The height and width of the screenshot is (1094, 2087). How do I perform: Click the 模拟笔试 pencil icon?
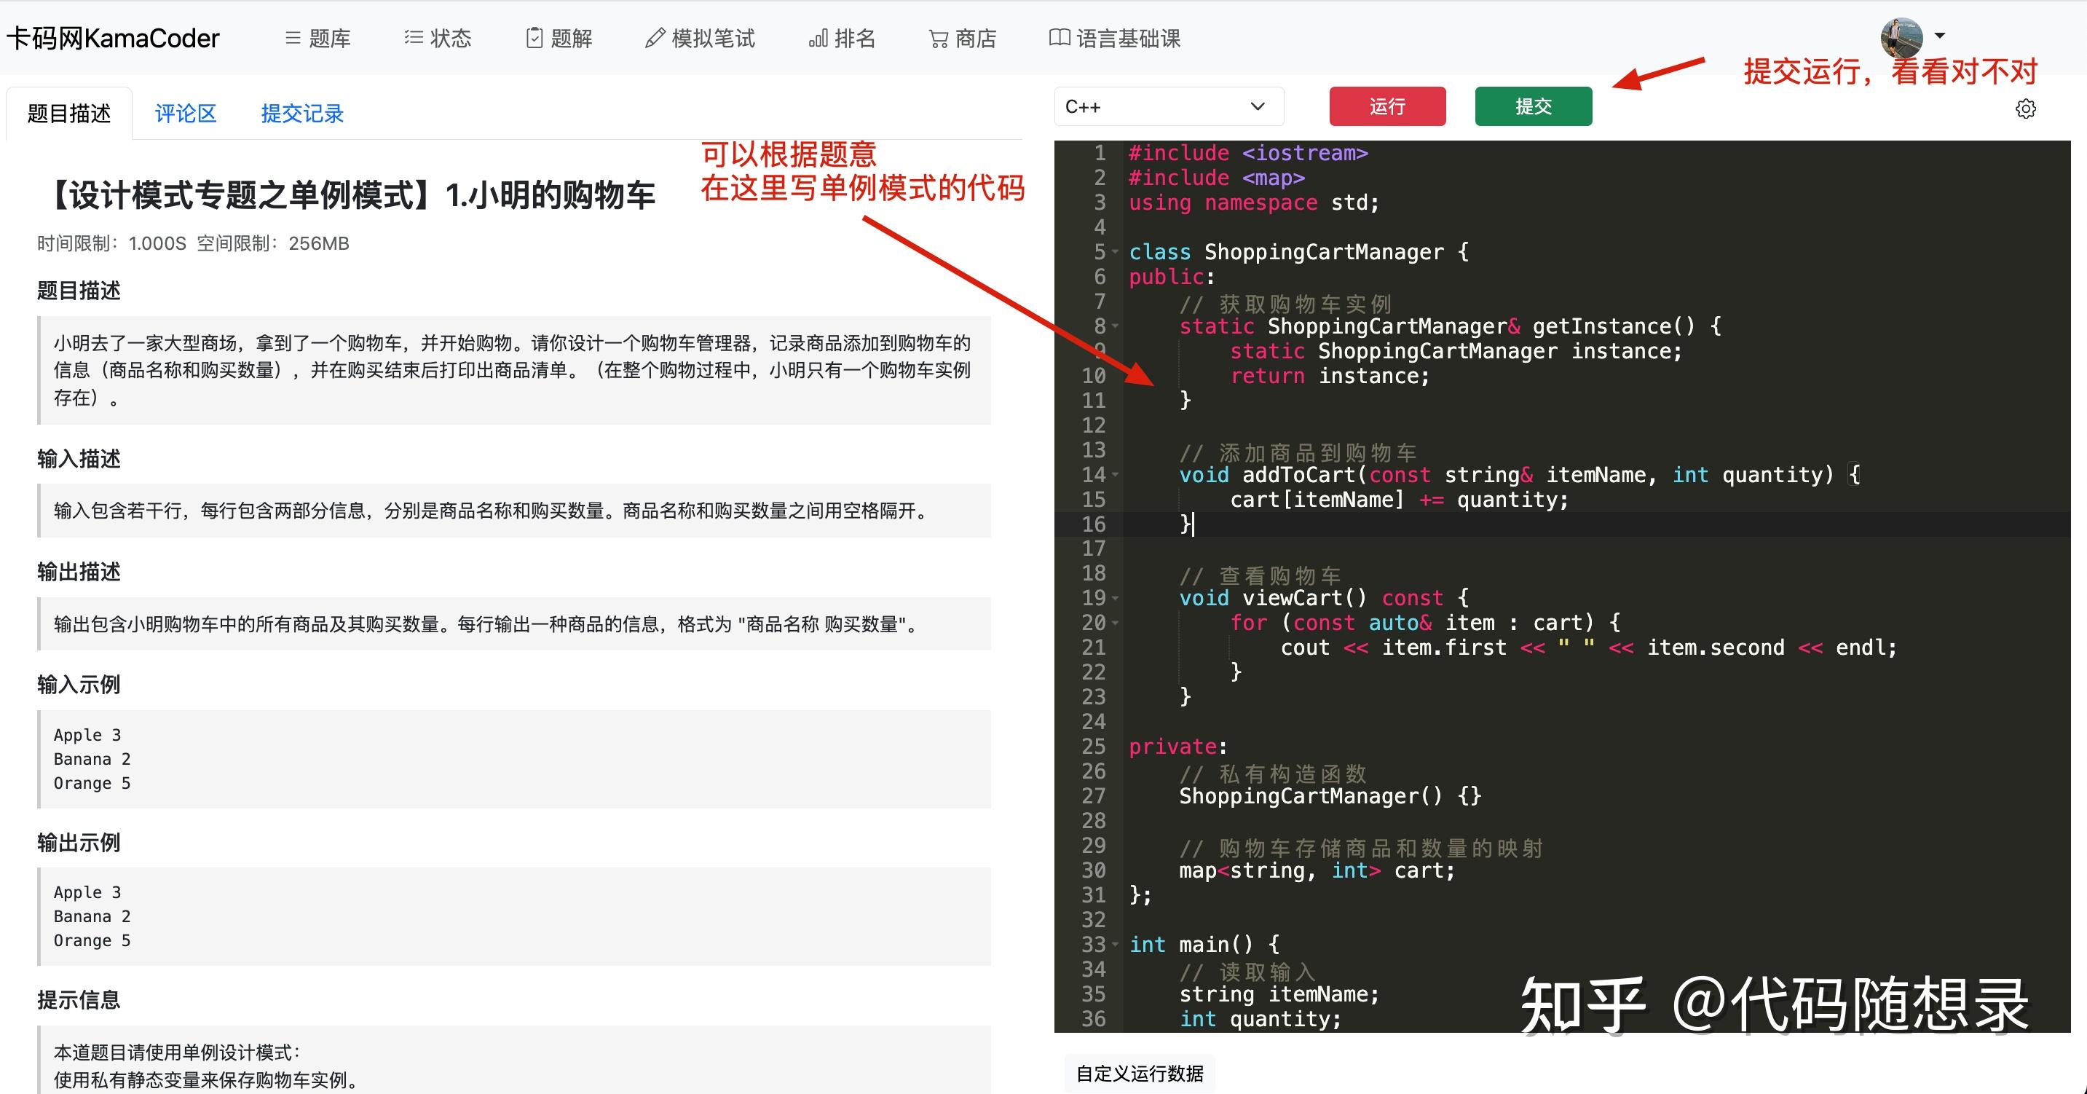pyautogui.click(x=655, y=38)
